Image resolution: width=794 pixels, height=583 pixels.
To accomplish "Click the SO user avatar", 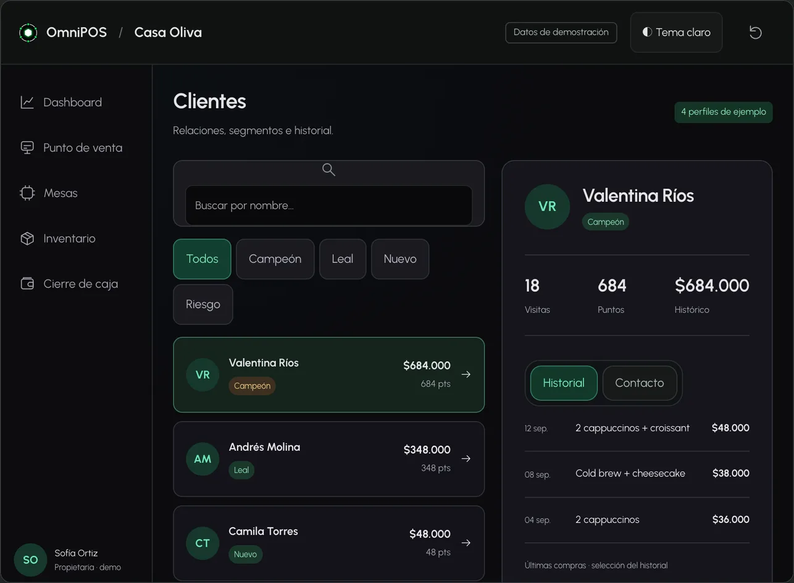I will [30, 560].
